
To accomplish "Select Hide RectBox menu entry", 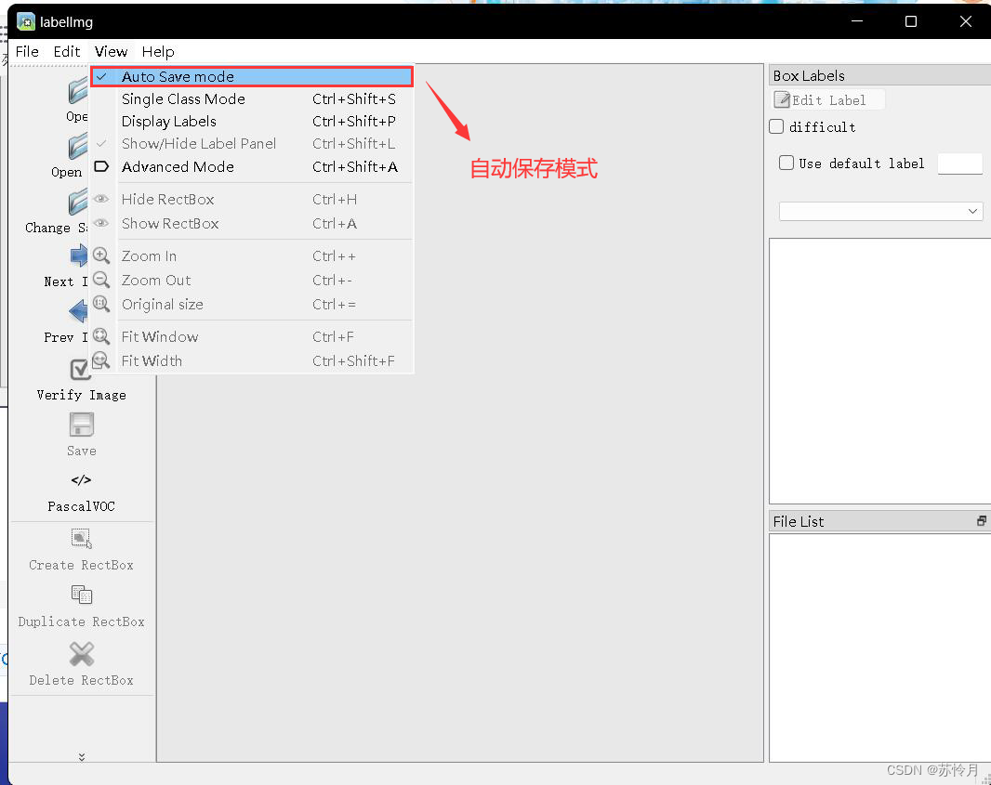I will click(x=252, y=200).
